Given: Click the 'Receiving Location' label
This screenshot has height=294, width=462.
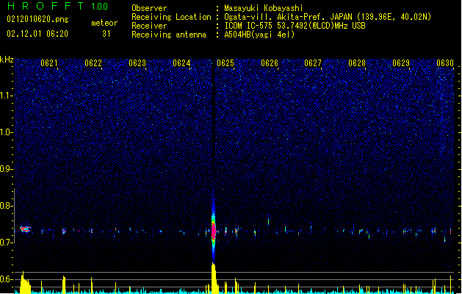Looking at the screenshot, I should (x=171, y=17).
